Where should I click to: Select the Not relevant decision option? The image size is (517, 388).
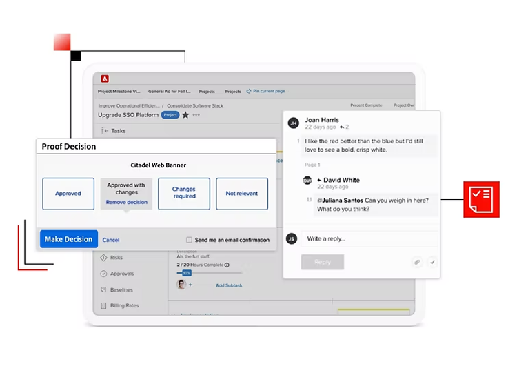pyautogui.click(x=242, y=194)
